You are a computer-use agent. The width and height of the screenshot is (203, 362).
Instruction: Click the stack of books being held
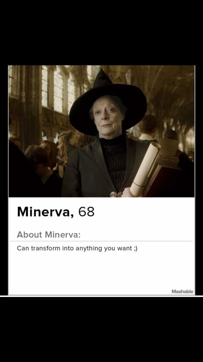(163, 166)
